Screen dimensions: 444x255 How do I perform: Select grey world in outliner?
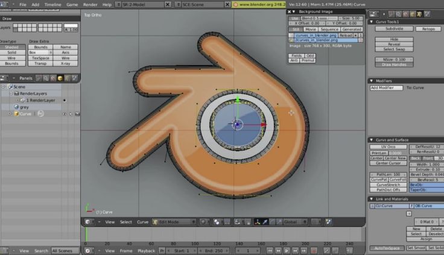(x=24, y=107)
